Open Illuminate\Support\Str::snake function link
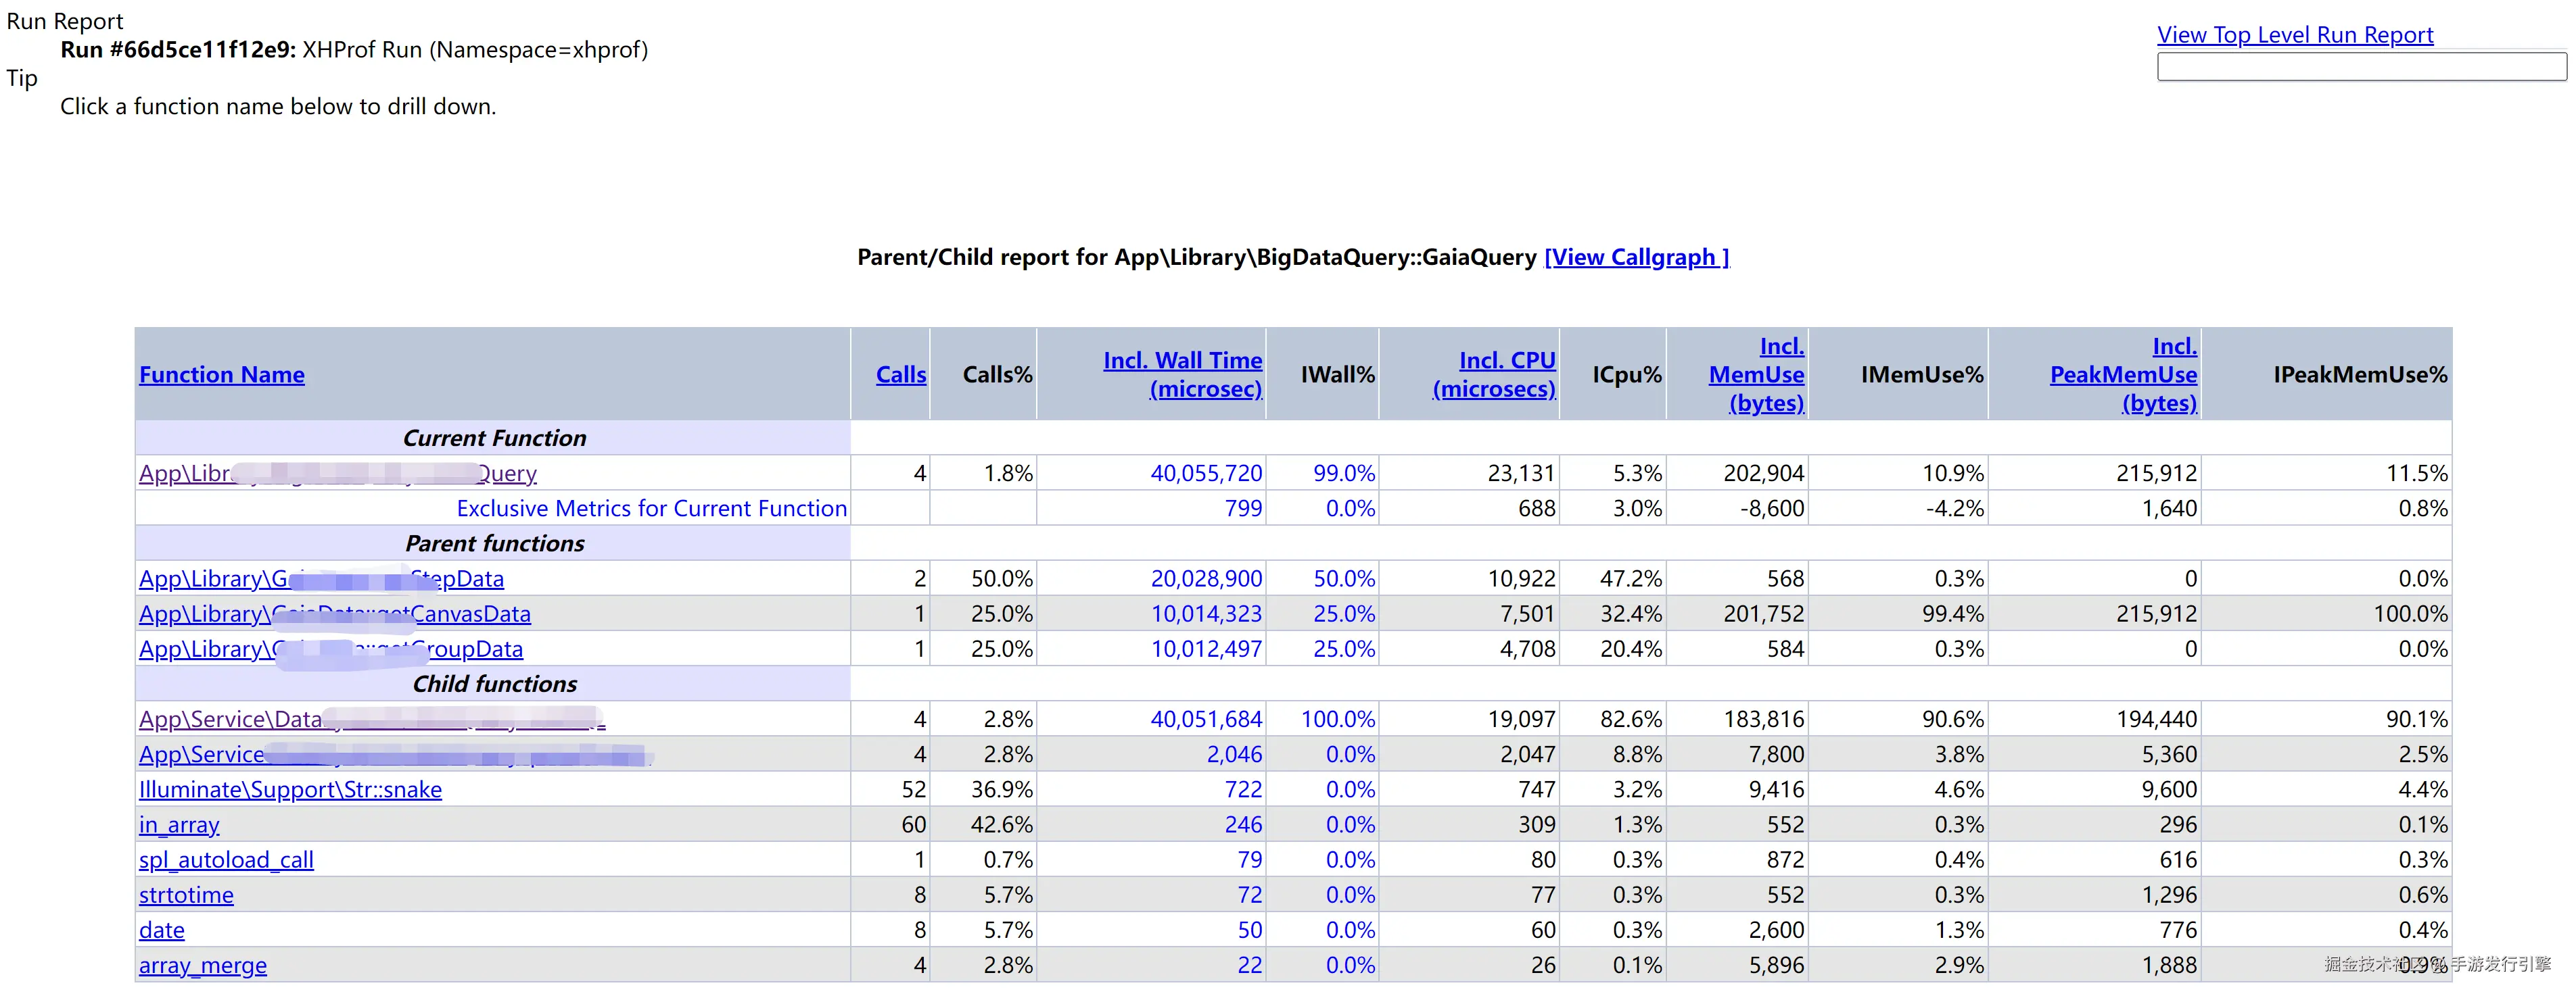The width and height of the screenshot is (2576, 998). click(290, 790)
